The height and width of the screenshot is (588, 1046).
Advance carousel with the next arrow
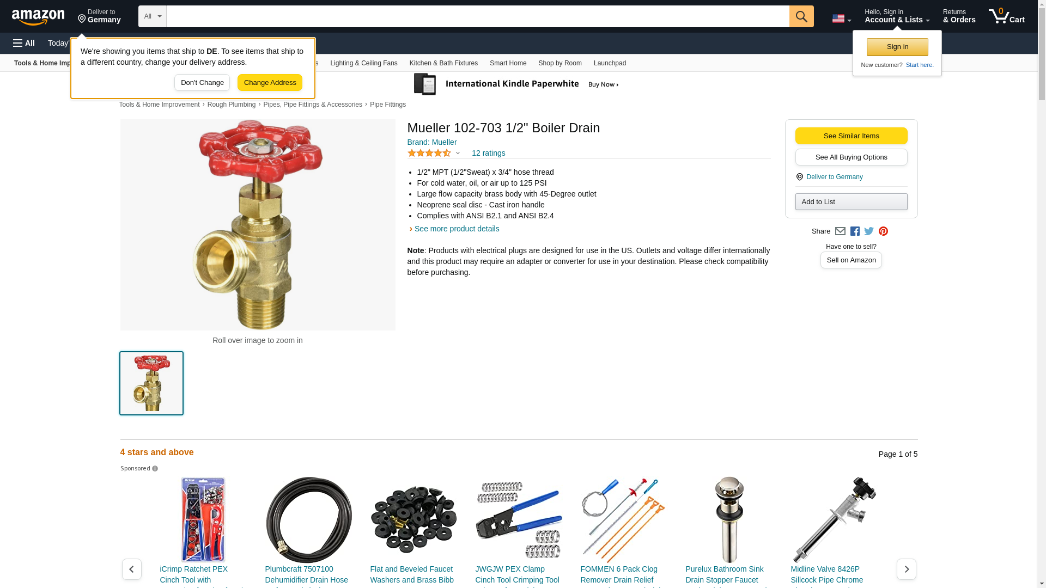tap(907, 569)
